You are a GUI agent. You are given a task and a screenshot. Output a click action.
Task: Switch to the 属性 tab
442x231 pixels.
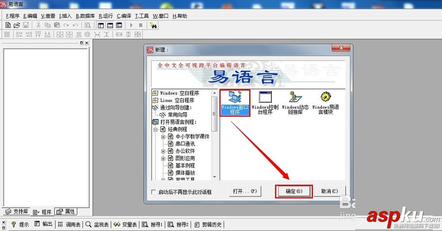coord(66,212)
